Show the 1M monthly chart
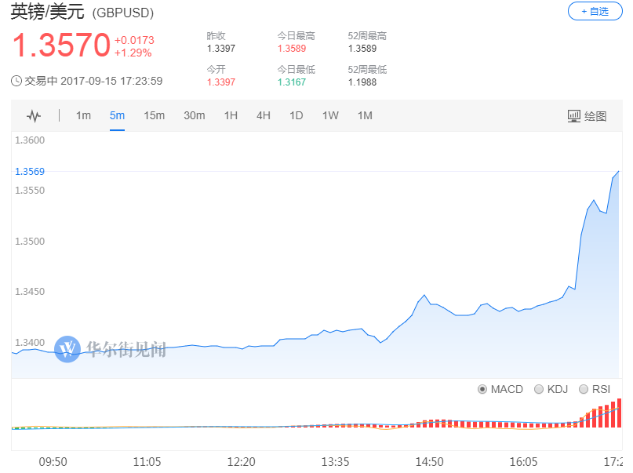 point(365,116)
